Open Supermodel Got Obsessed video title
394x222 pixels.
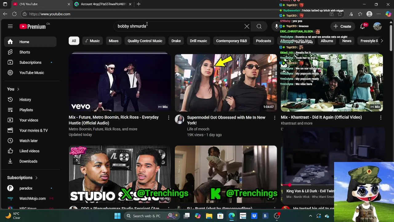(226, 120)
